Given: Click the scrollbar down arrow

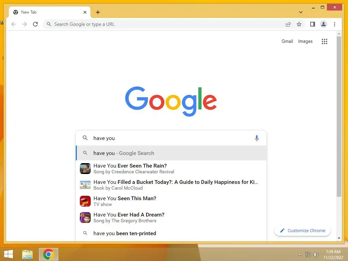Looking at the screenshot, I should click(x=339, y=238).
